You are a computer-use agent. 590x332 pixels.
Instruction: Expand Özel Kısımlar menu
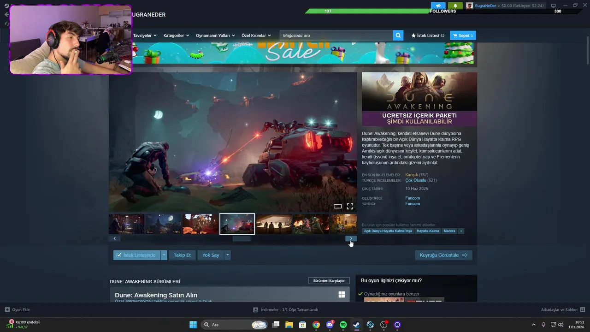pyautogui.click(x=256, y=36)
